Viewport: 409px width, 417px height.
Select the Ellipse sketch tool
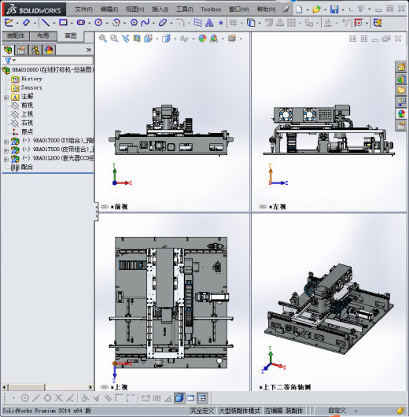tap(163, 23)
